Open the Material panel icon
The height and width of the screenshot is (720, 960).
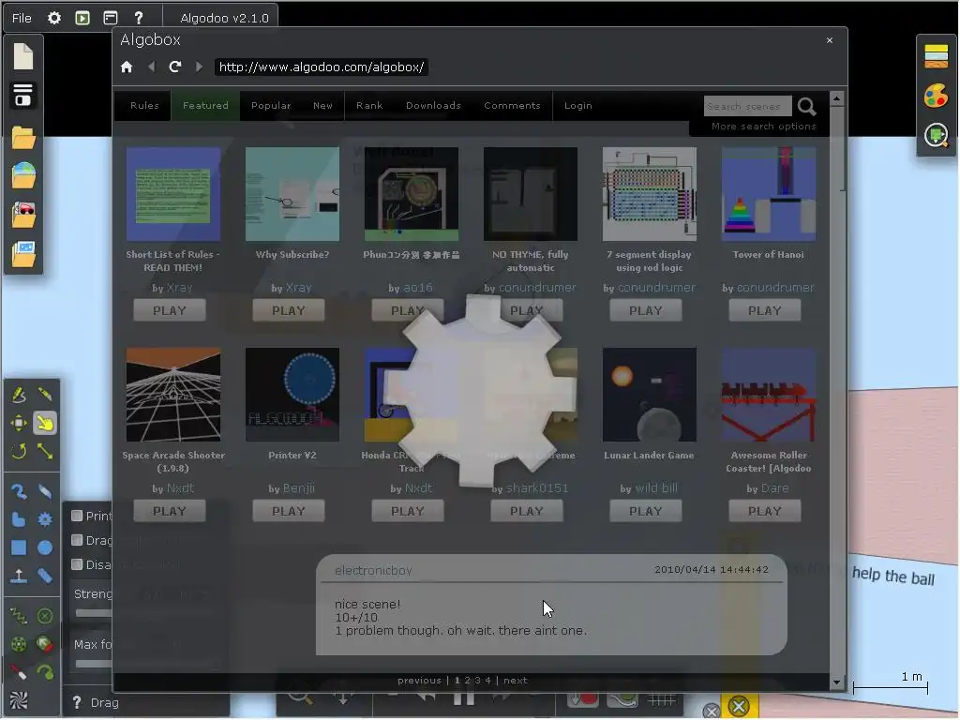click(937, 56)
